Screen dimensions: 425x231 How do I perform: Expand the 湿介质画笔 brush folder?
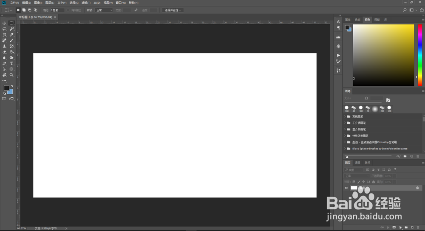[x=345, y=130]
